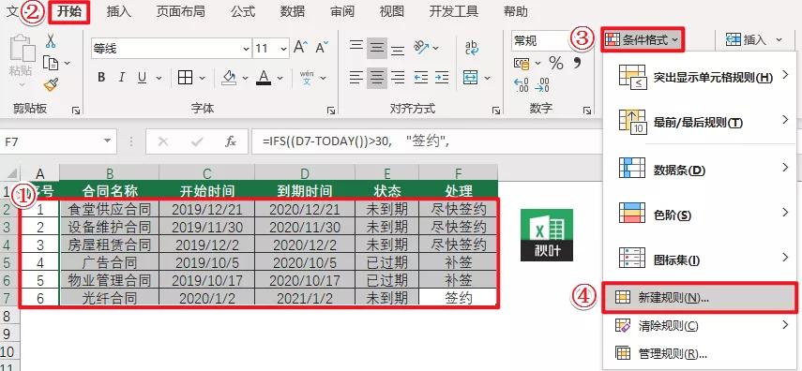802x371 pixels.
Task: Open the 条件格式 dropdown
Action: 643,39
